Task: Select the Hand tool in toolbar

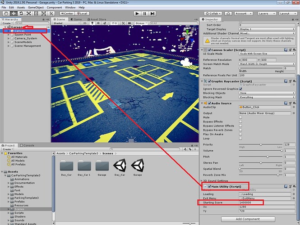Action: coord(6,13)
